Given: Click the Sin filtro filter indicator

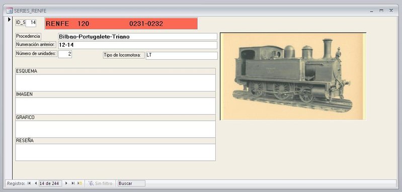Looking at the screenshot, I should pos(100,183).
